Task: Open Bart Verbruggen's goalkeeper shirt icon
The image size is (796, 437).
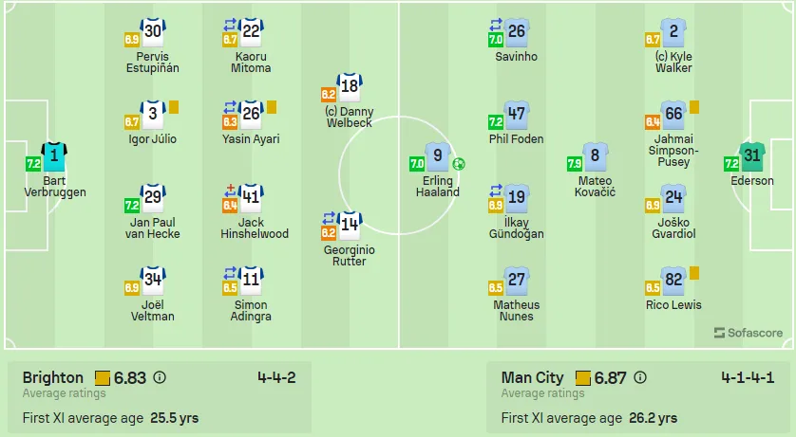Action: point(54,156)
